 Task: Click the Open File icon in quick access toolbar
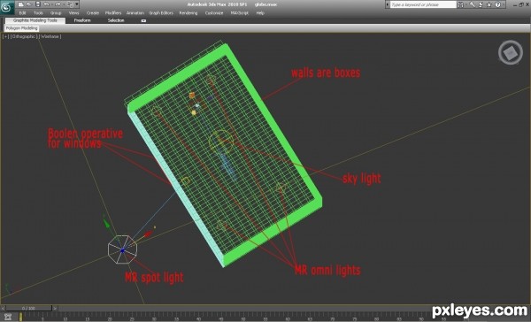29,4
